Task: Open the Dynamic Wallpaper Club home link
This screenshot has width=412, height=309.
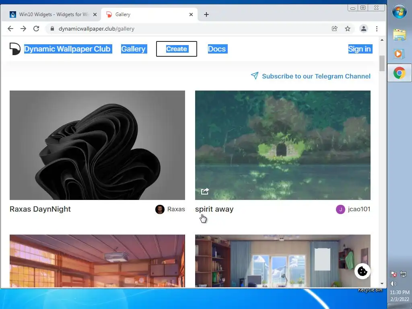Action: tap(68, 49)
